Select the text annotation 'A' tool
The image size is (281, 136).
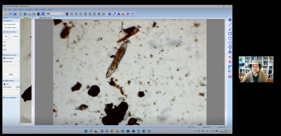click(119, 14)
